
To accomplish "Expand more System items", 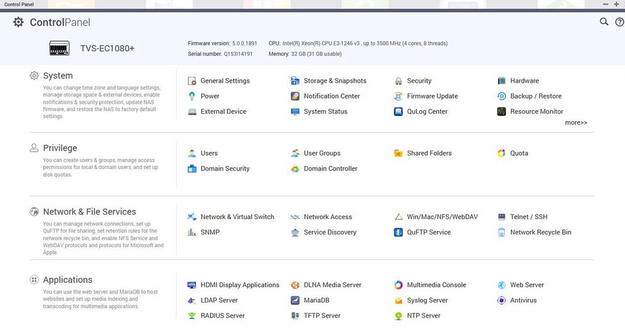I will (x=576, y=122).
